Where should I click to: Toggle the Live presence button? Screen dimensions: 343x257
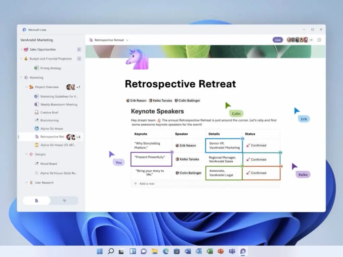click(277, 40)
